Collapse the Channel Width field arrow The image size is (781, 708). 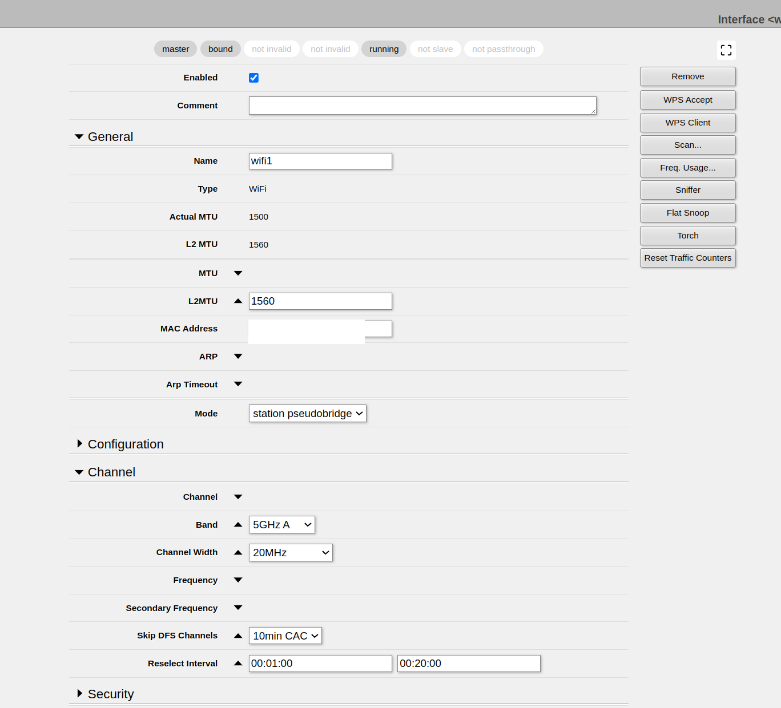pyautogui.click(x=238, y=553)
